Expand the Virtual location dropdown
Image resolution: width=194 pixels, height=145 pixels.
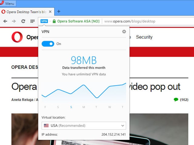point(84,126)
